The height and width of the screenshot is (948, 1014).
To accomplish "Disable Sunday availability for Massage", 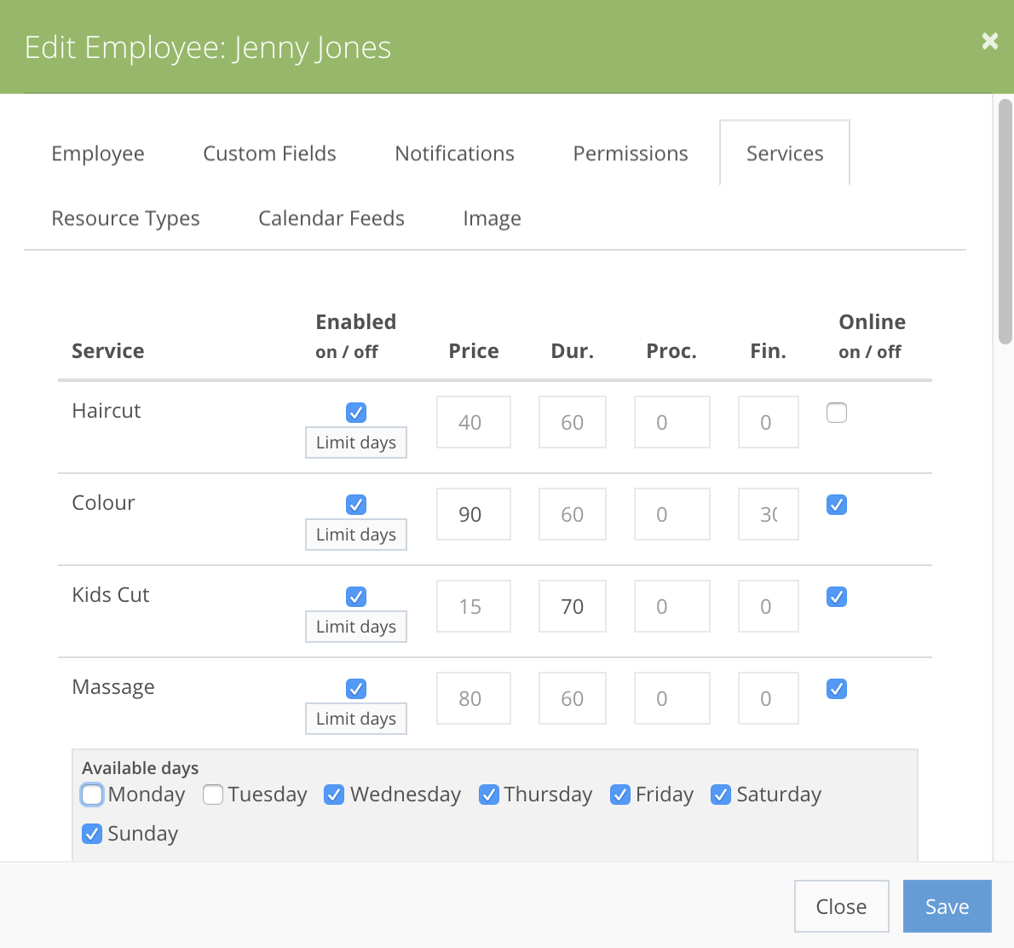I will click(x=91, y=833).
